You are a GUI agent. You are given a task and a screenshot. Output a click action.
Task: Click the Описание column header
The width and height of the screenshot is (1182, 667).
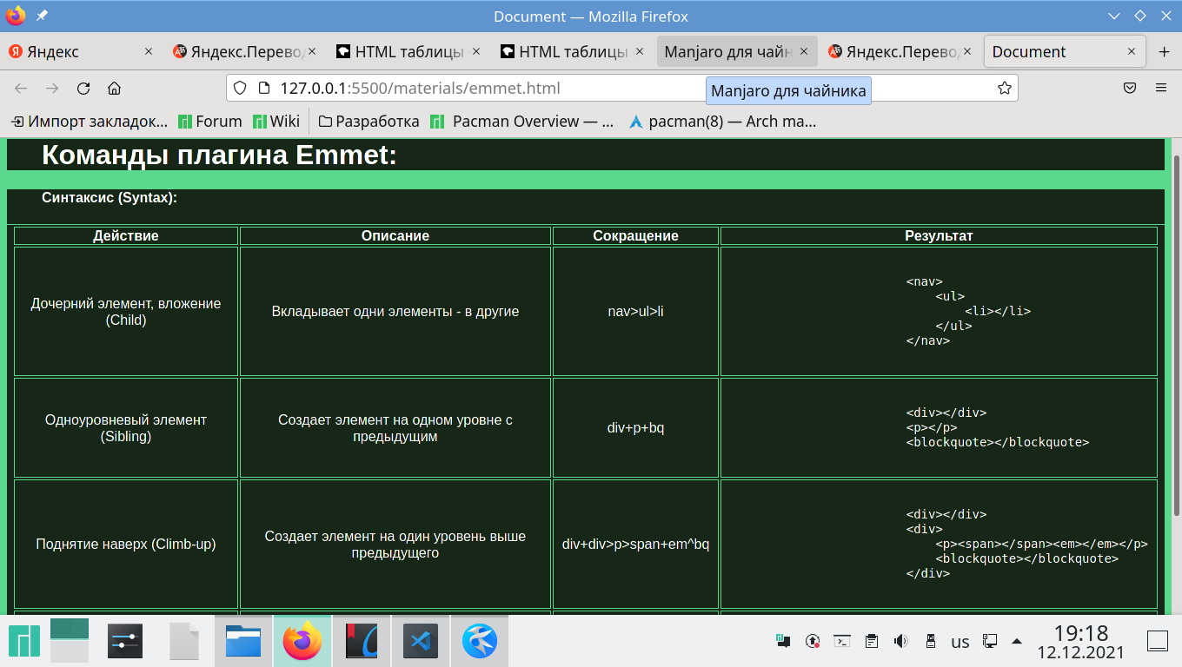(395, 236)
